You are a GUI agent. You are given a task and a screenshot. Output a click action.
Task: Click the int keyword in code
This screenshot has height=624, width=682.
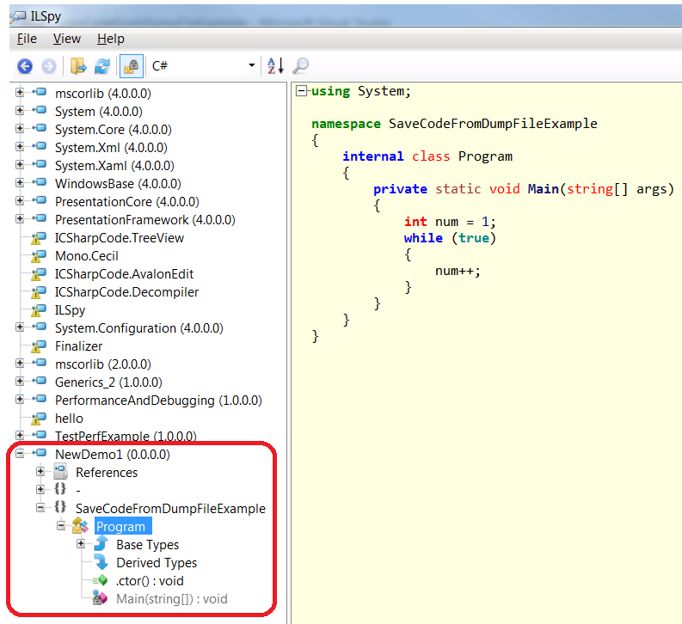click(415, 222)
